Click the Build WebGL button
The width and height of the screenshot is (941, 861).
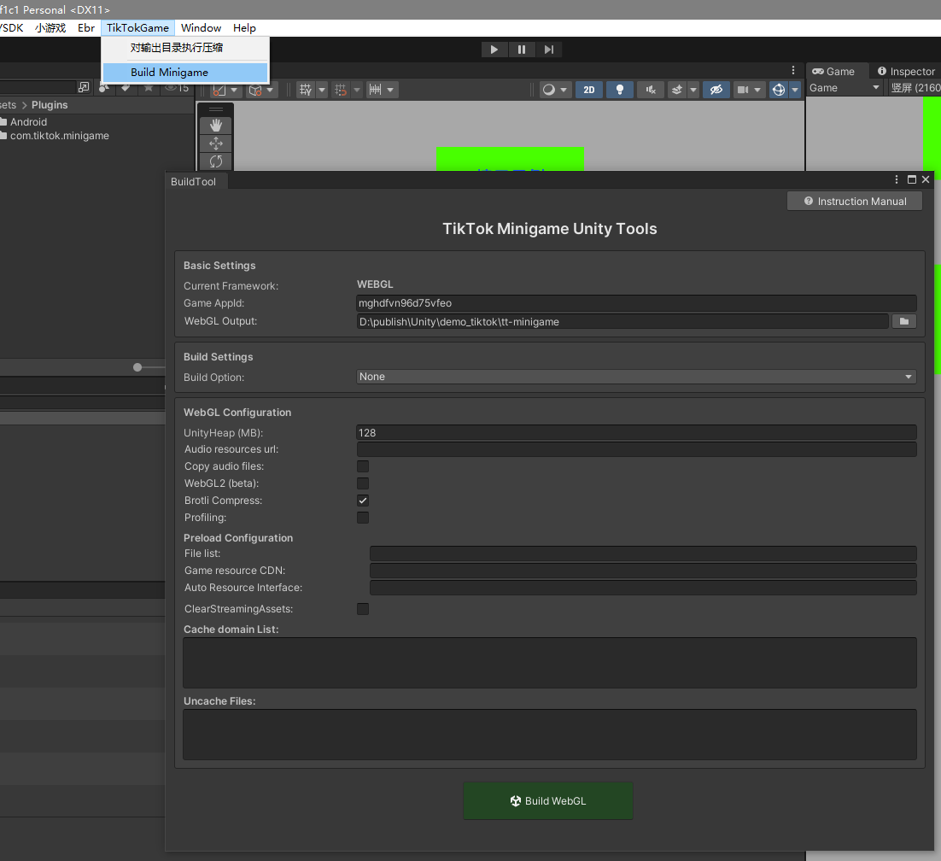point(548,801)
